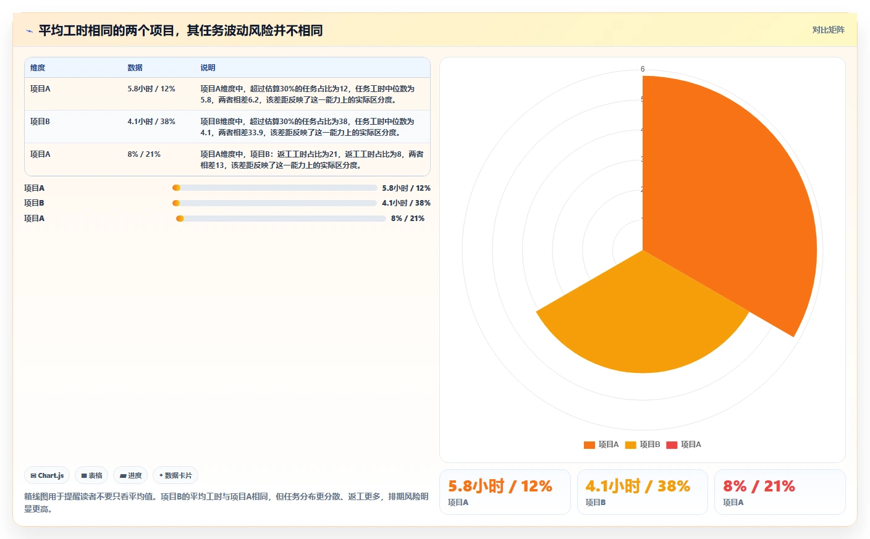Screen dimensions: 870x539
Task: Toggle the yellow 项目B legend entry
Action: click(643, 445)
